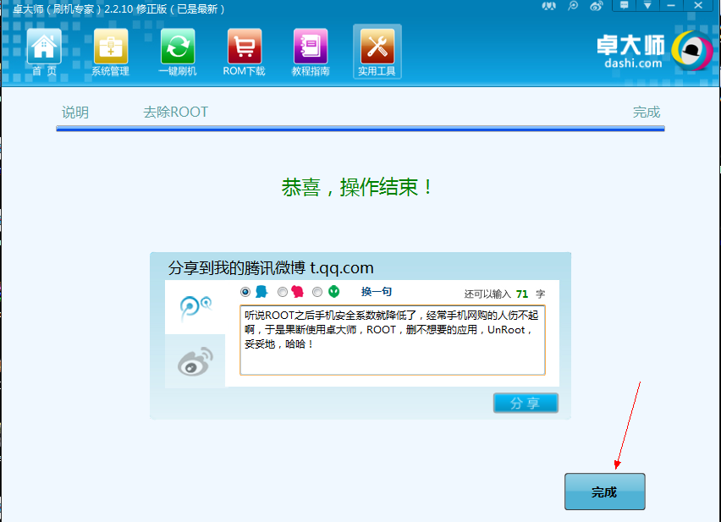This screenshot has height=522, width=721.
Task: Minimize the 卓大师 window
Action: click(671, 6)
